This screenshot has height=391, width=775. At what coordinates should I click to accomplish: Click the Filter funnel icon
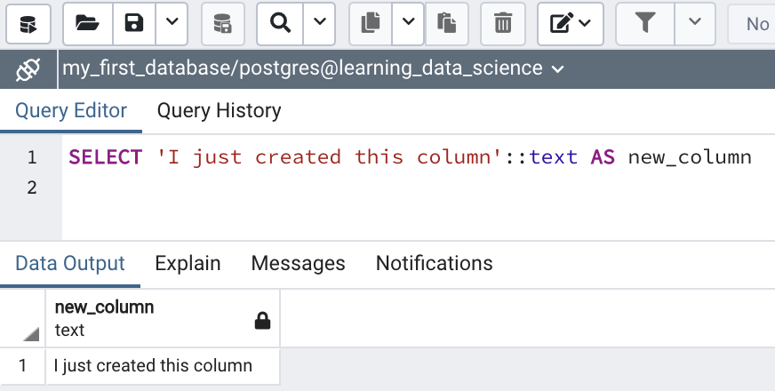(646, 23)
